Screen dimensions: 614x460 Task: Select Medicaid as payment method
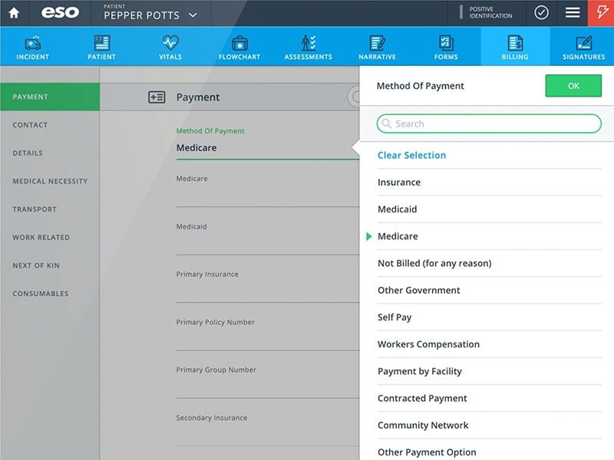[x=399, y=209]
